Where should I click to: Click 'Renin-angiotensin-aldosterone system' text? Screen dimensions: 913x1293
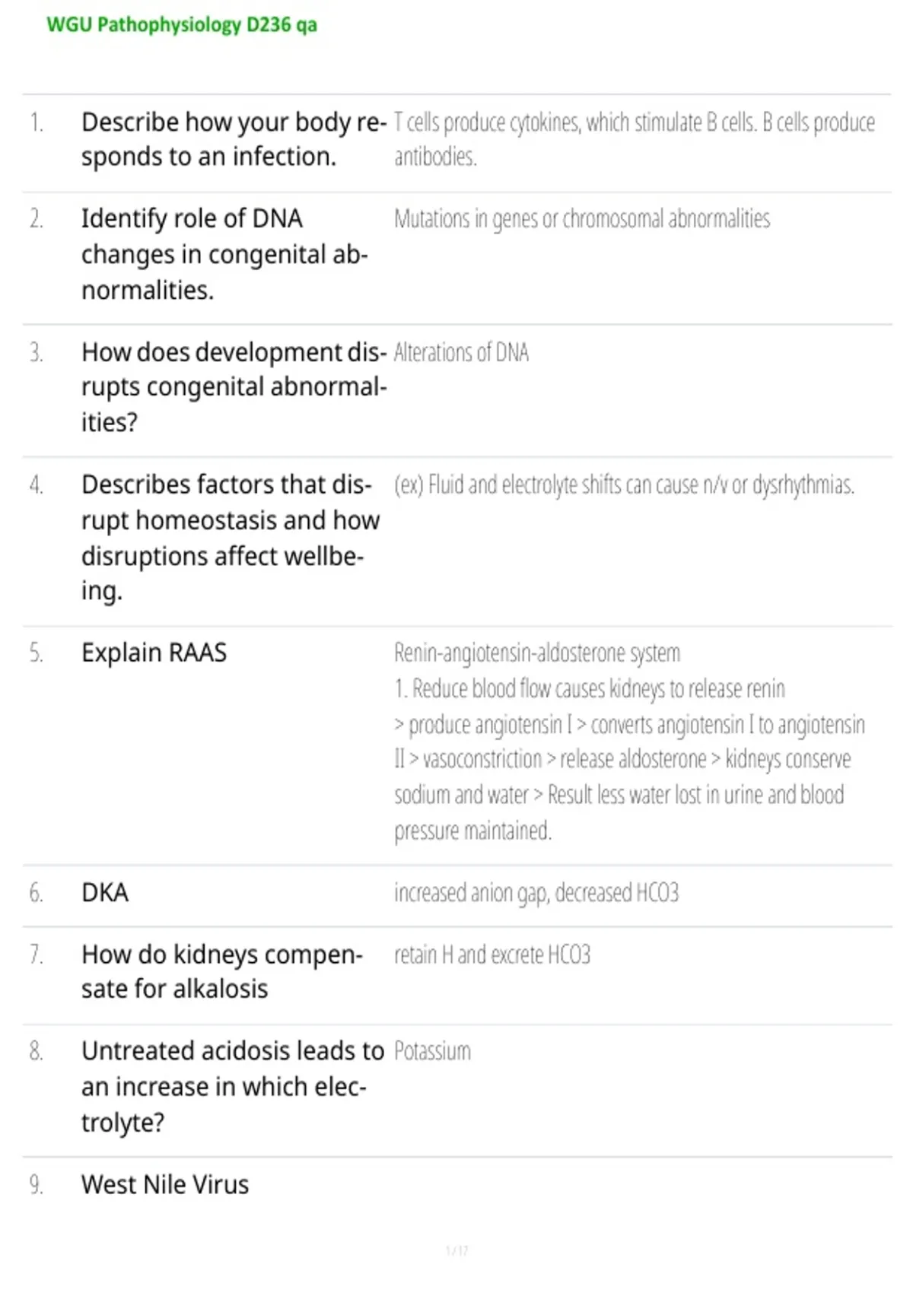point(537,653)
